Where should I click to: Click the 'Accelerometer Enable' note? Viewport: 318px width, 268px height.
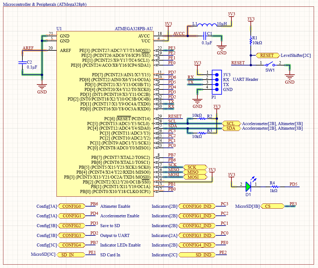click(x=120, y=216)
